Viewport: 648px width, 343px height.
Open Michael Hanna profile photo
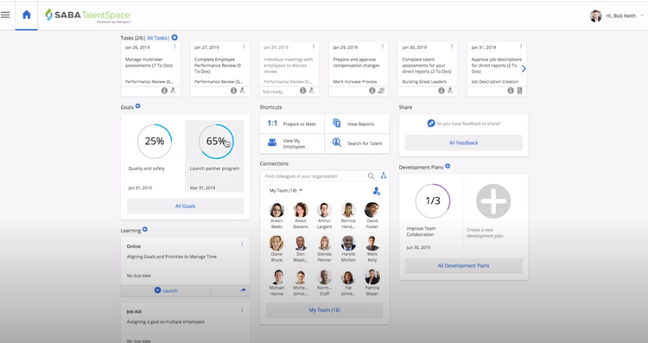(x=276, y=276)
